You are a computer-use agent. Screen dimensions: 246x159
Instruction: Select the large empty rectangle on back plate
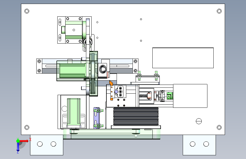pyautogui.click(x=183, y=58)
